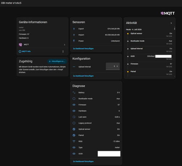Viewport: 182px width, 166px height.
Task: Open three-dot menu beside MQTT Info
Action: pyautogui.click(x=63, y=51)
